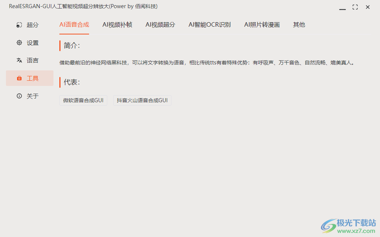Click the 简介: heading text
The width and height of the screenshot is (380, 237).
(x=72, y=46)
